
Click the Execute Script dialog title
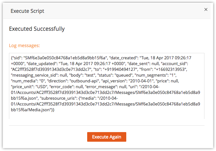point(28,11)
